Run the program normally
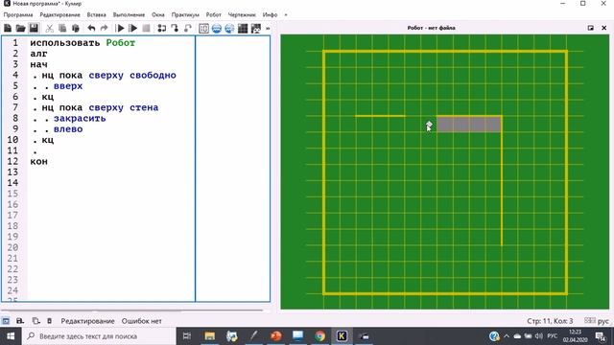 pyautogui.click(x=120, y=28)
